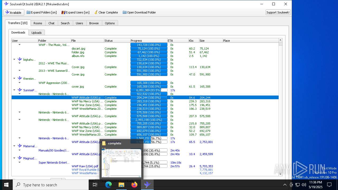Select the folder.jpg file row
The width and height of the screenshot is (338, 190).
pyautogui.click(x=145, y=52)
